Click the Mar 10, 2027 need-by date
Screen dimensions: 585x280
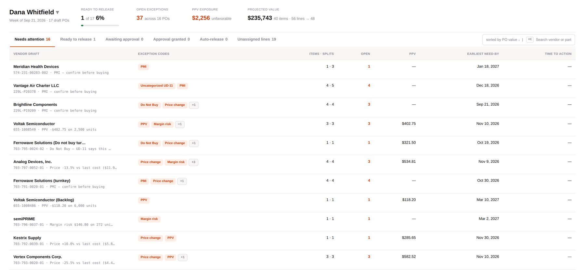tap(488, 200)
